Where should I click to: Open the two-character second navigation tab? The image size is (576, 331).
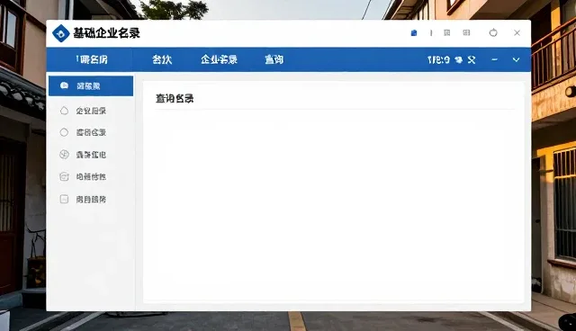(162, 59)
